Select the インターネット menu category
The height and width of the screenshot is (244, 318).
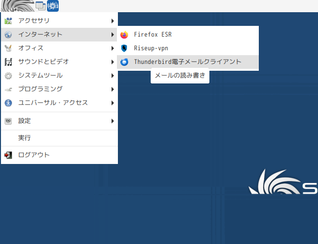pos(59,35)
